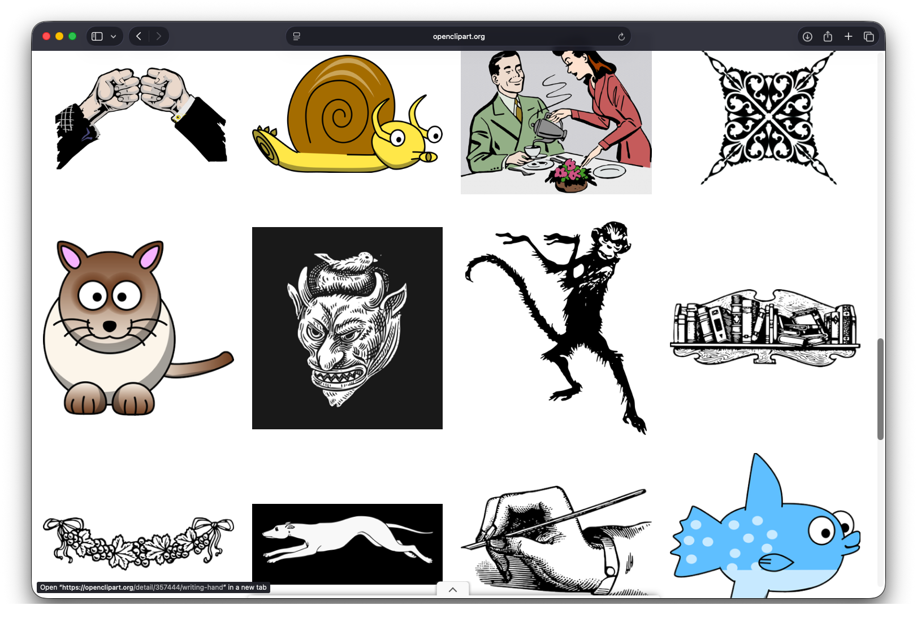The image size is (917, 640).
Task: Open the couple pouring coffee clipart
Action: pos(556,123)
